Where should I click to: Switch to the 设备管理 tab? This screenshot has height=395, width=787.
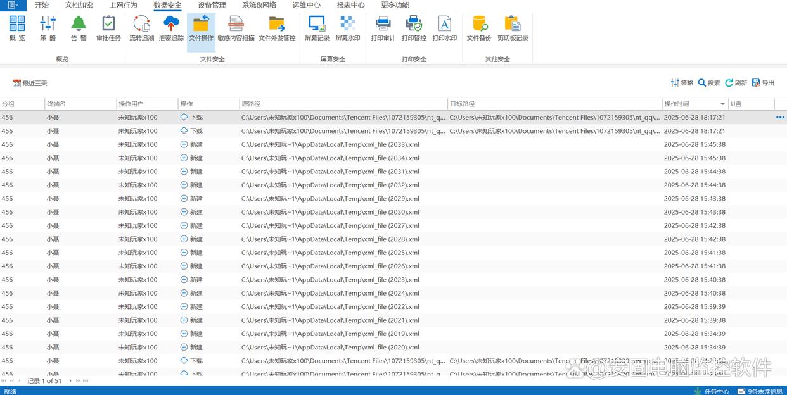click(x=212, y=5)
